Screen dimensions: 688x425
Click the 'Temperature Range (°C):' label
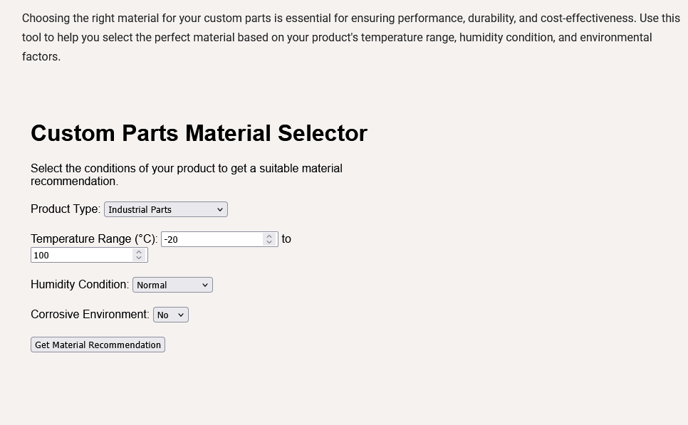click(x=94, y=239)
